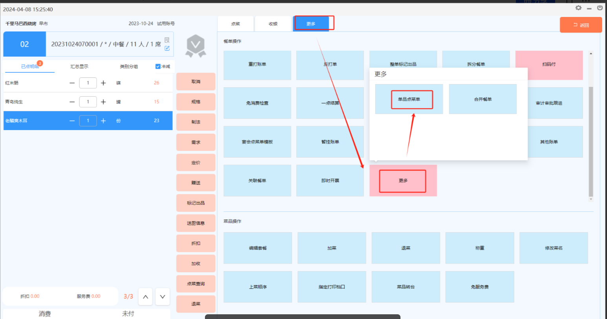This screenshot has width=607, height=319.
Task: Open the receipt icon on order header
Action: pos(167,40)
